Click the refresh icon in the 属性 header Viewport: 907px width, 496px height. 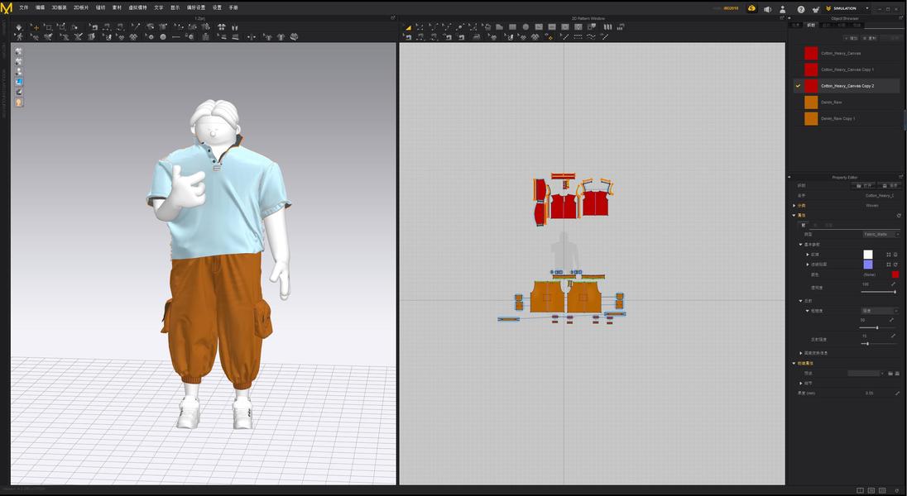pos(899,216)
